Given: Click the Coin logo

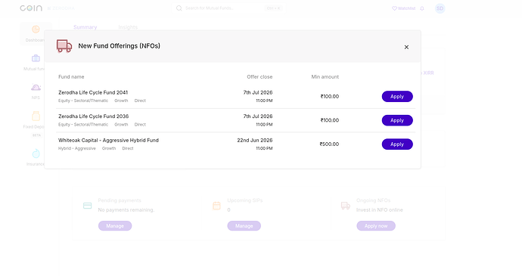Looking at the screenshot, I should [31, 8].
